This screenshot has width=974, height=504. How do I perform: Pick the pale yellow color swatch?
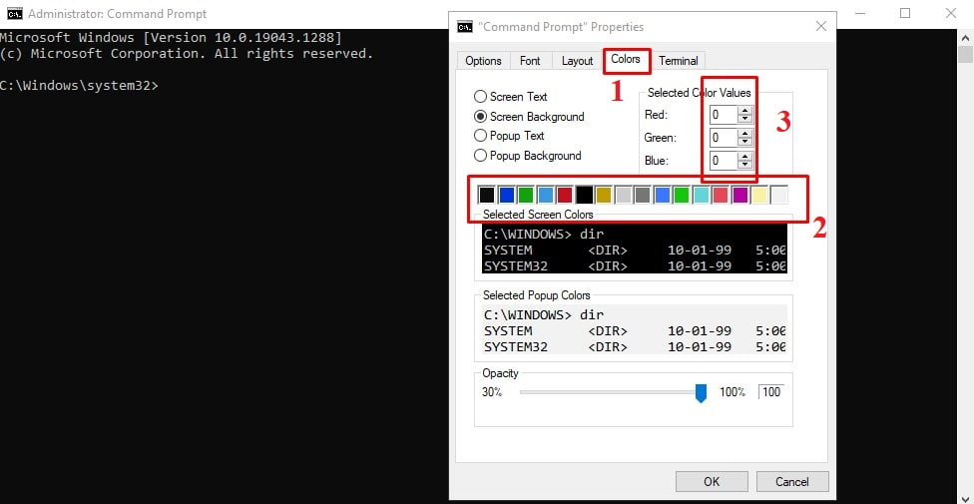click(759, 196)
